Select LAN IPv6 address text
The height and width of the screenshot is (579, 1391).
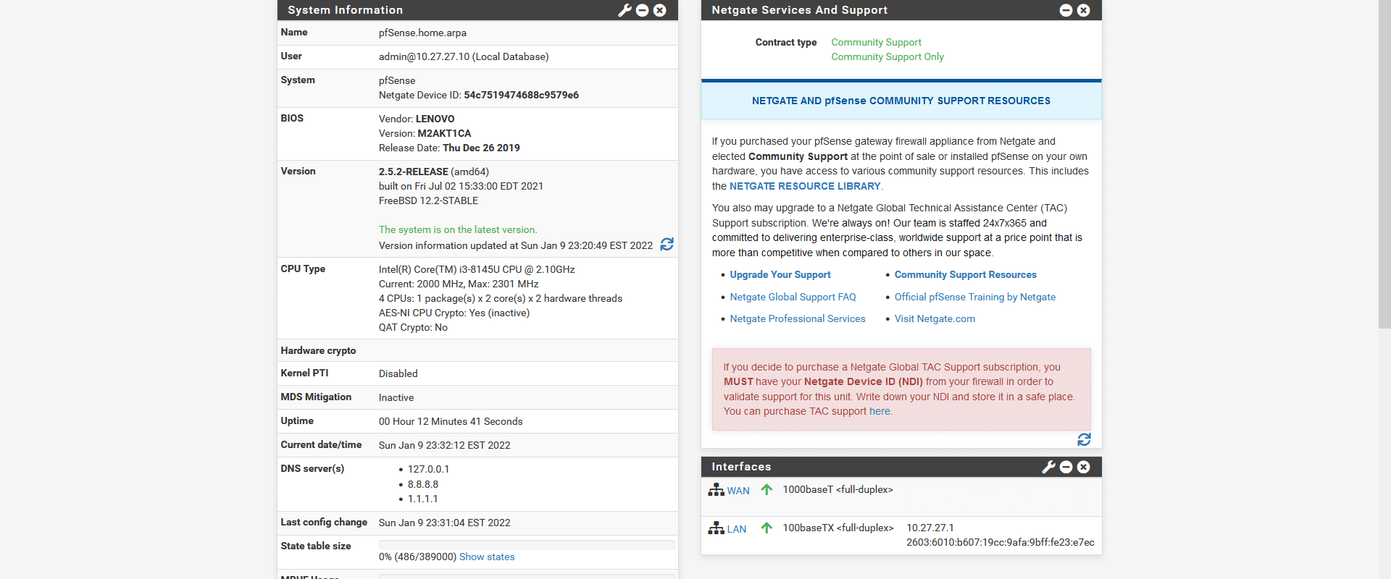click(x=1001, y=542)
